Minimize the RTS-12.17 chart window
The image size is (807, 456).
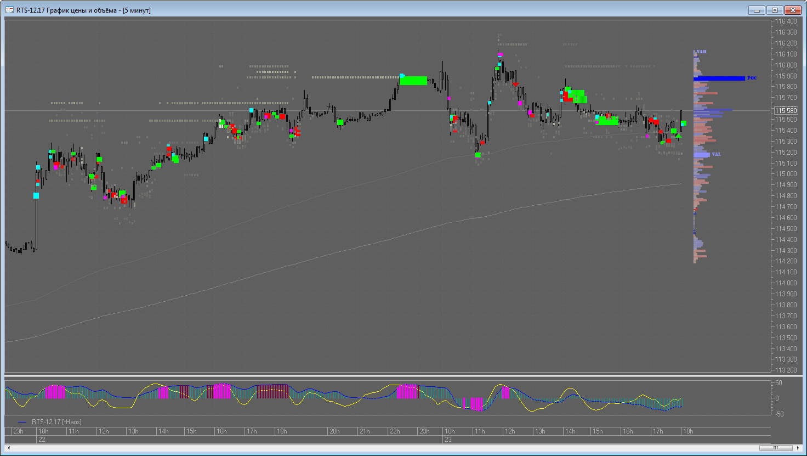757,10
